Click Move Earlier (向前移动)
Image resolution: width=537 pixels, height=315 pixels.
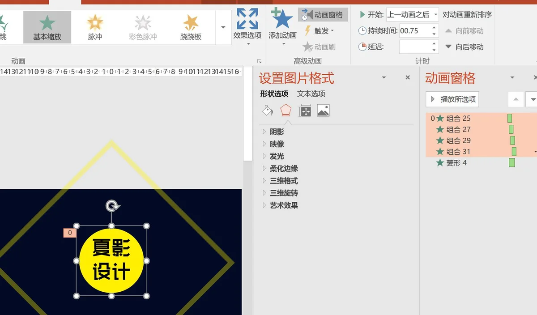[x=465, y=31]
